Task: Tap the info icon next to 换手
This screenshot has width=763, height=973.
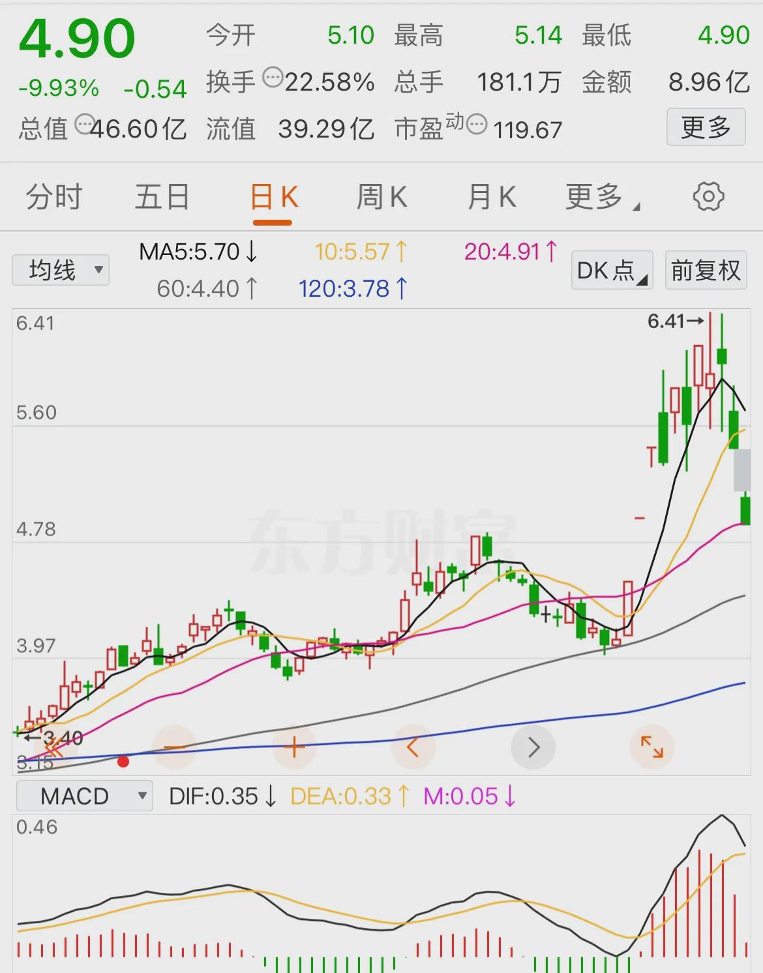Action: click(273, 78)
